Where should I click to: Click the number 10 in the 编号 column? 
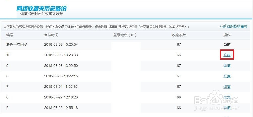coord(8,55)
